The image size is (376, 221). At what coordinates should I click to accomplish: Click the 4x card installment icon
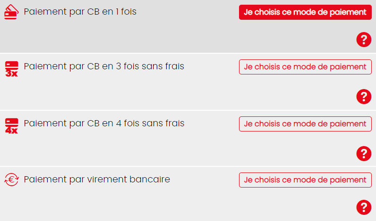(x=11, y=126)
